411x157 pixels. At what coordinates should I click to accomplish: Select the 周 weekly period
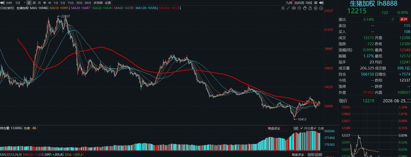(34, 3)
